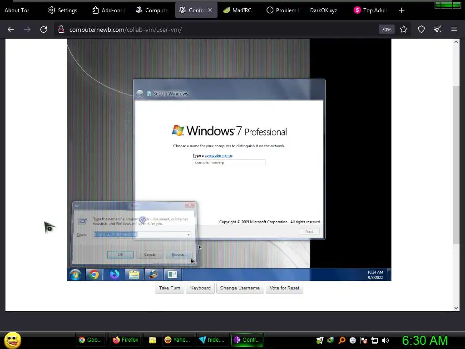Switch to hide... host taskbar item
The image size is (465, 349).
(x=213, y=340)
